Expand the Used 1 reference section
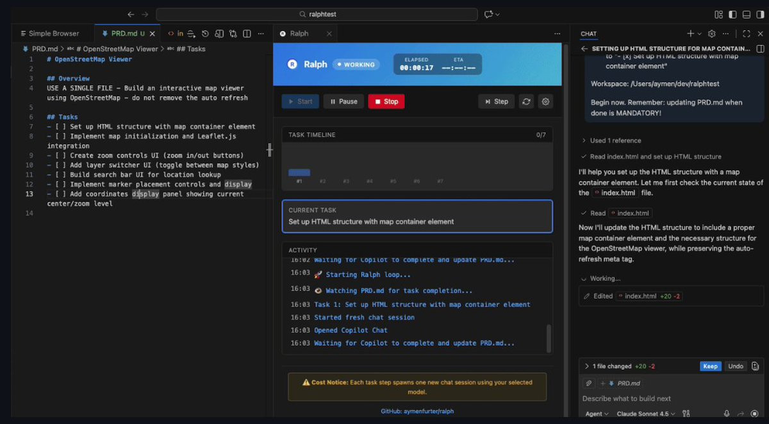769x424 pixels. coord(611,140)
